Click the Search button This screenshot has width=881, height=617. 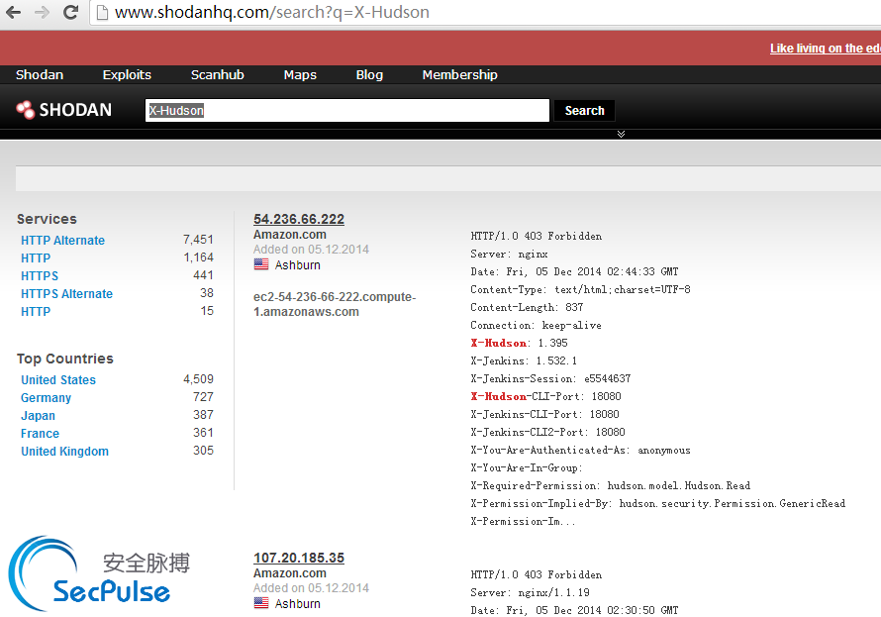(584, 111)
